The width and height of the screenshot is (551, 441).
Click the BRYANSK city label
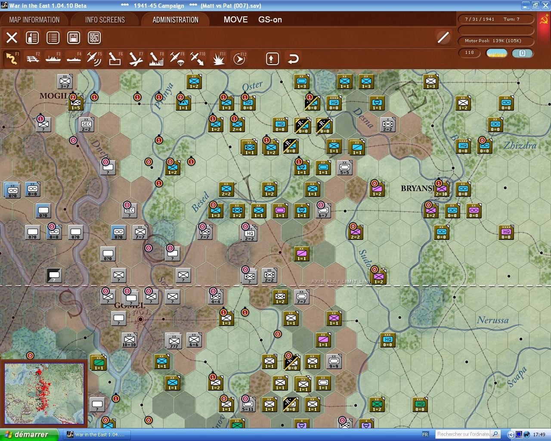click(x=417, y=188)
